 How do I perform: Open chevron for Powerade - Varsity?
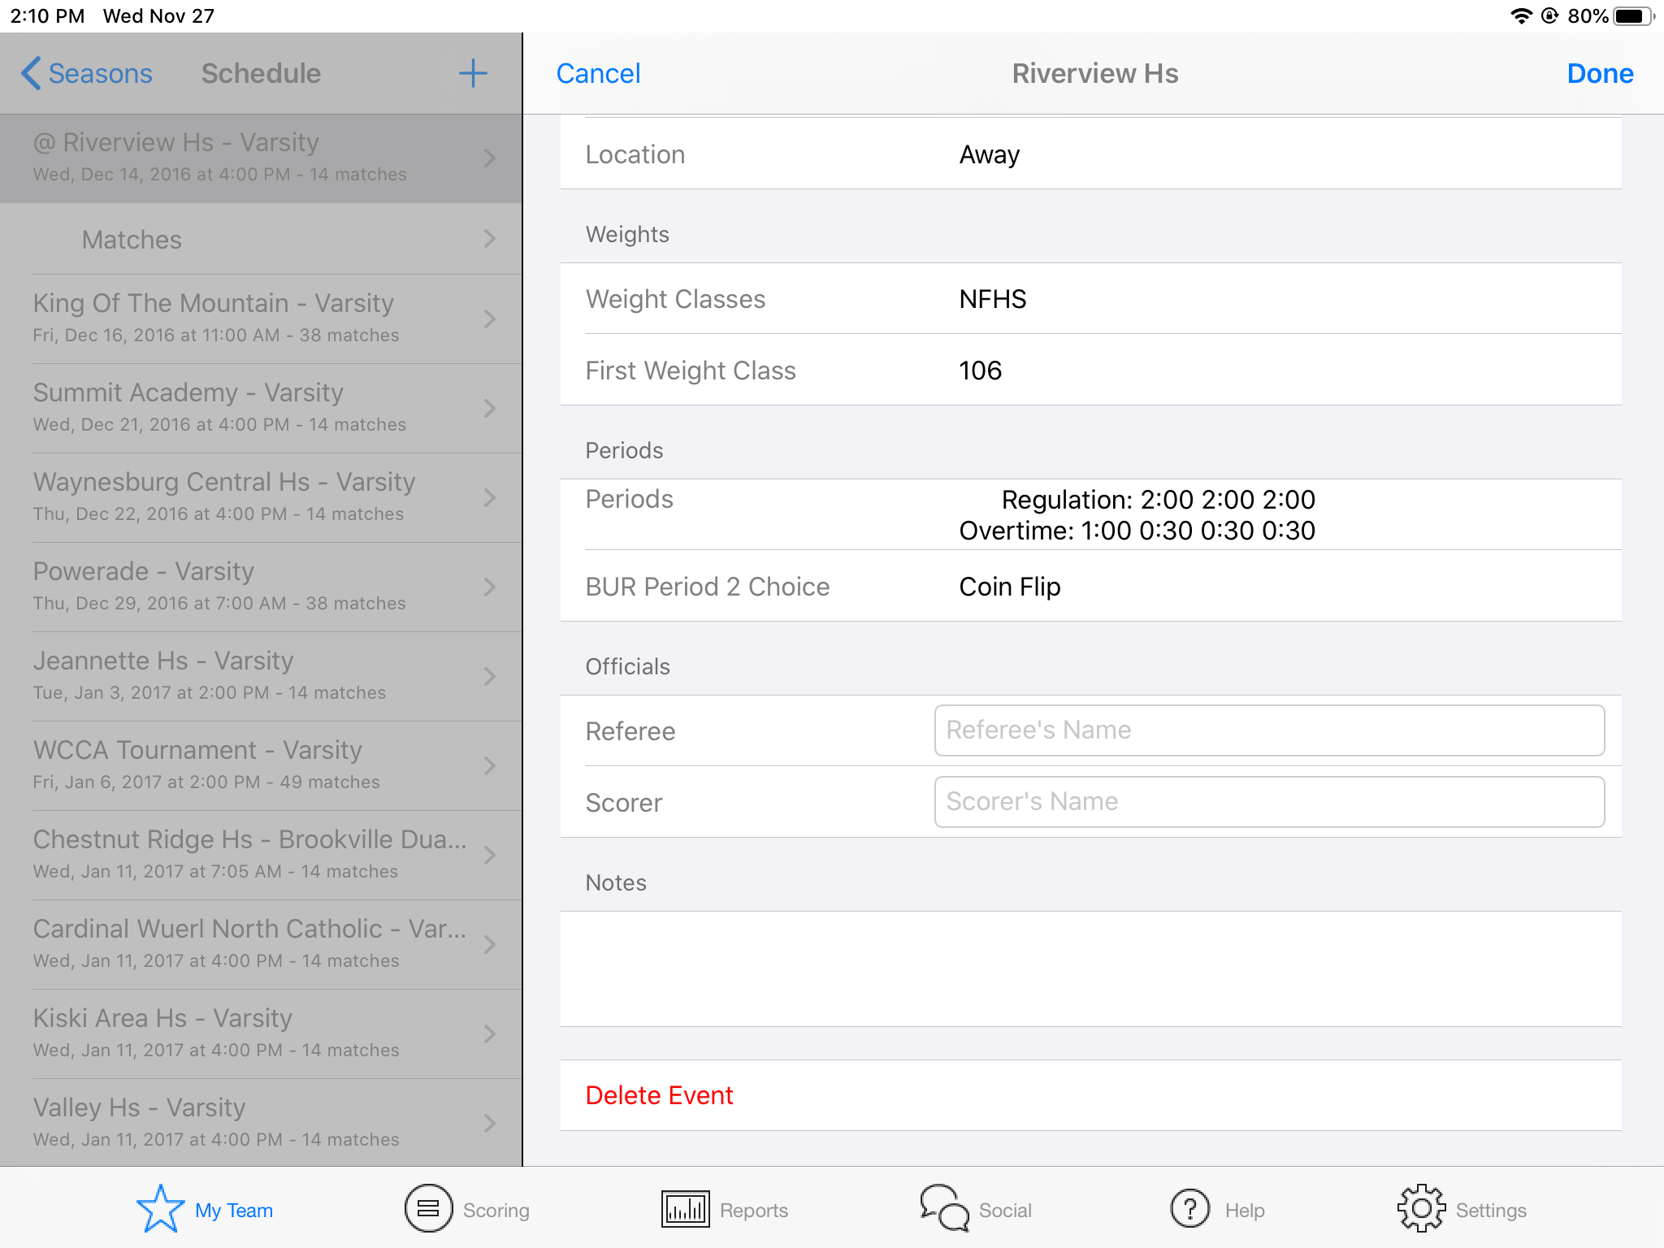489,587
